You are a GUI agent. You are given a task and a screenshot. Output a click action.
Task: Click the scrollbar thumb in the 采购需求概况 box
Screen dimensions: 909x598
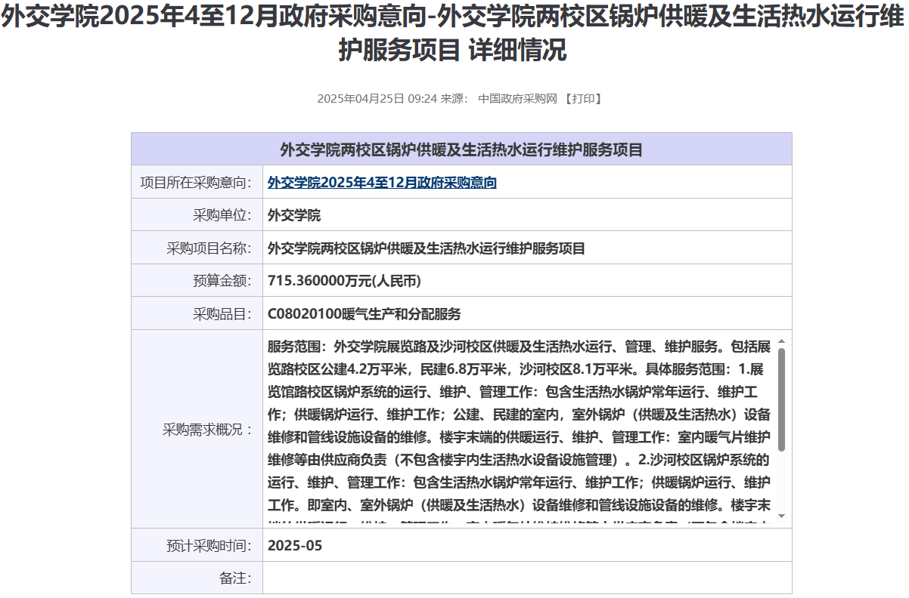tap(781, 400)
